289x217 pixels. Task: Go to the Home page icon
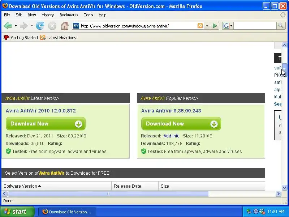(x=65, y=26)
